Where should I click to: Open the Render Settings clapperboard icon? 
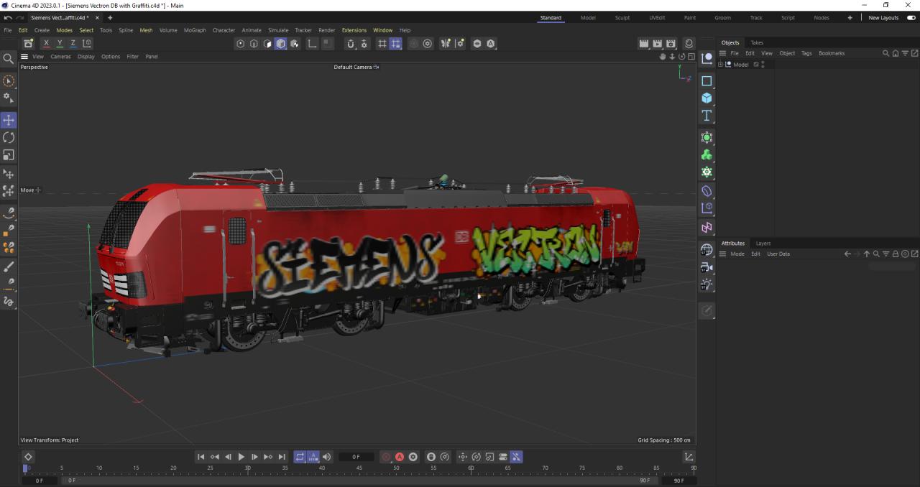pyautogui.click(x=671, y=44)
